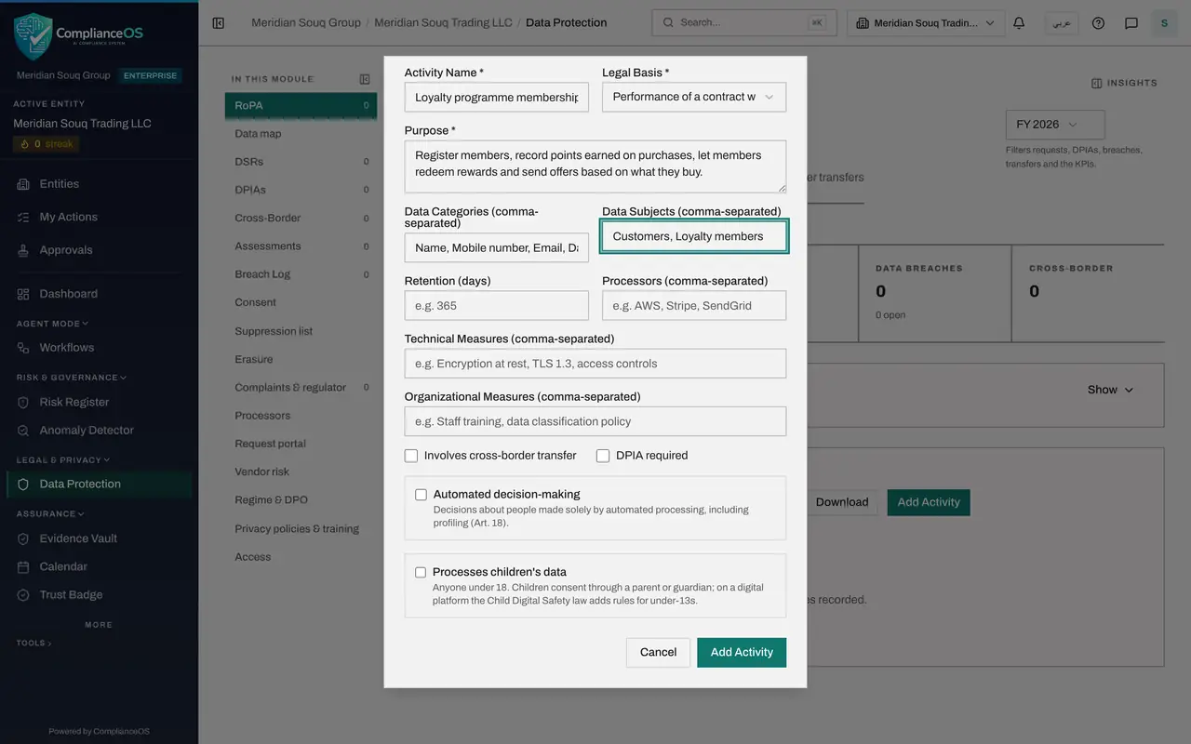This screenshot has width=1191, height=744.
Task: Check DPIA required
Action: pos(603,456)
